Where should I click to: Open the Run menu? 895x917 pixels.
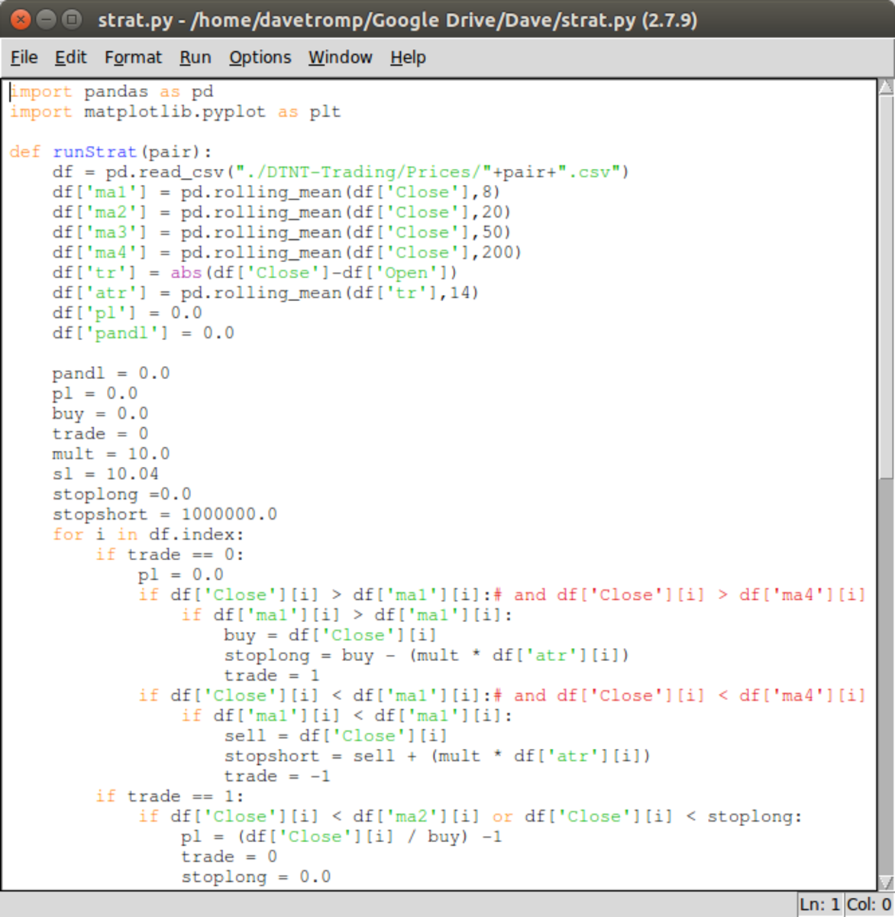pos(195,57)
